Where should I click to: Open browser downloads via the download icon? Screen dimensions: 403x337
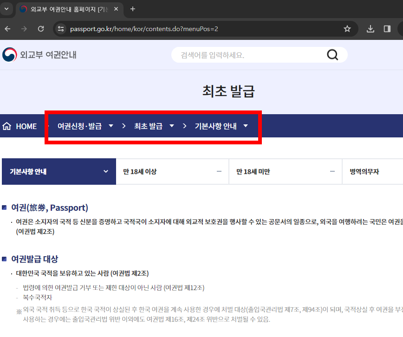click(x=370, y=29)
